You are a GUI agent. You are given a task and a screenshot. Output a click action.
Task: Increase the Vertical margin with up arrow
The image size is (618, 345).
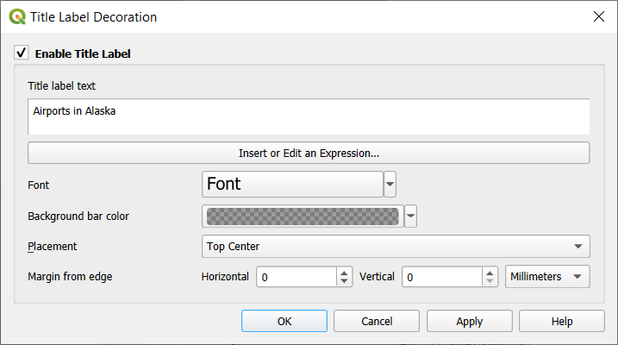click(x=490, y=273)
